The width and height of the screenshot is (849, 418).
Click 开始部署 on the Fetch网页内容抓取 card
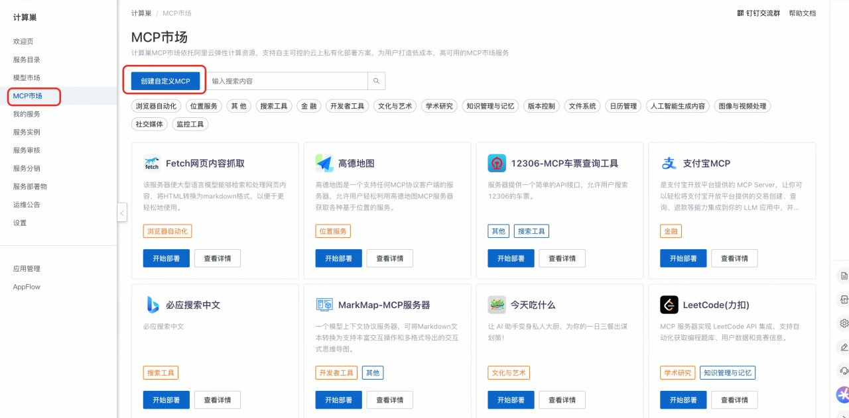click(166, 258)
